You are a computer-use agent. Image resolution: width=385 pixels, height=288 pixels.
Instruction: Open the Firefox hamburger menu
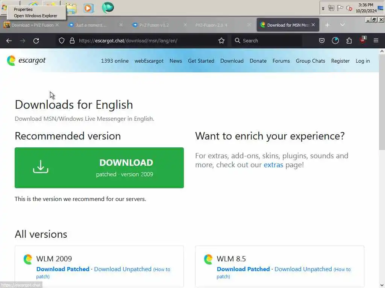376,40
